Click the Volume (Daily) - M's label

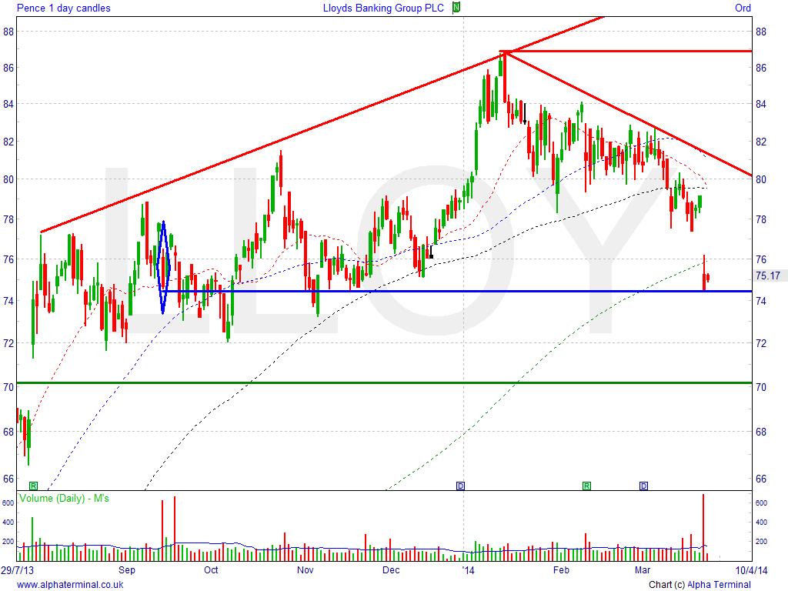[65, 499]
